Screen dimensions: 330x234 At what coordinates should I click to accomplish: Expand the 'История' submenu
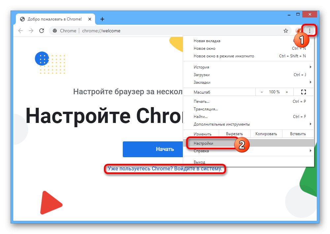click(x=248, y=67)
